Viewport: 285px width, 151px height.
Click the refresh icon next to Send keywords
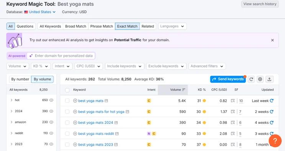(251, 79)
